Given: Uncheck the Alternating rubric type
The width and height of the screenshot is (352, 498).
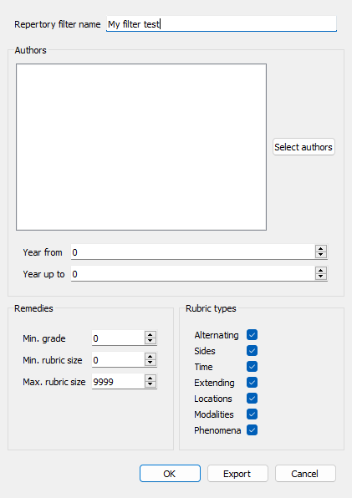Looking at the screenshot, I should click(x=252, y=335).
